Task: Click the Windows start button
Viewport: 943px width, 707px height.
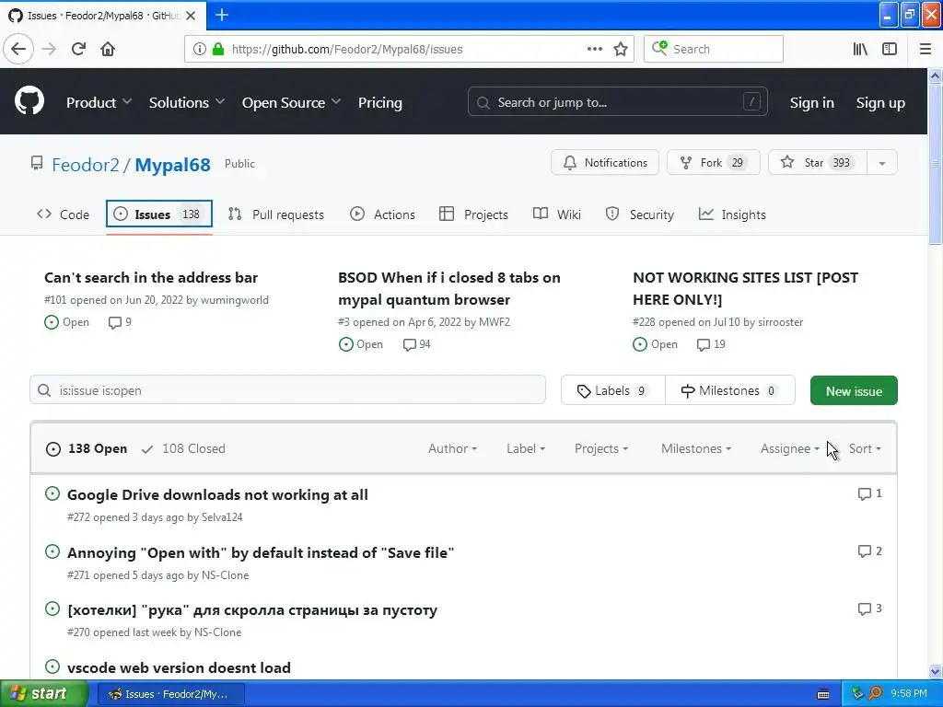Action: [43, 693]
